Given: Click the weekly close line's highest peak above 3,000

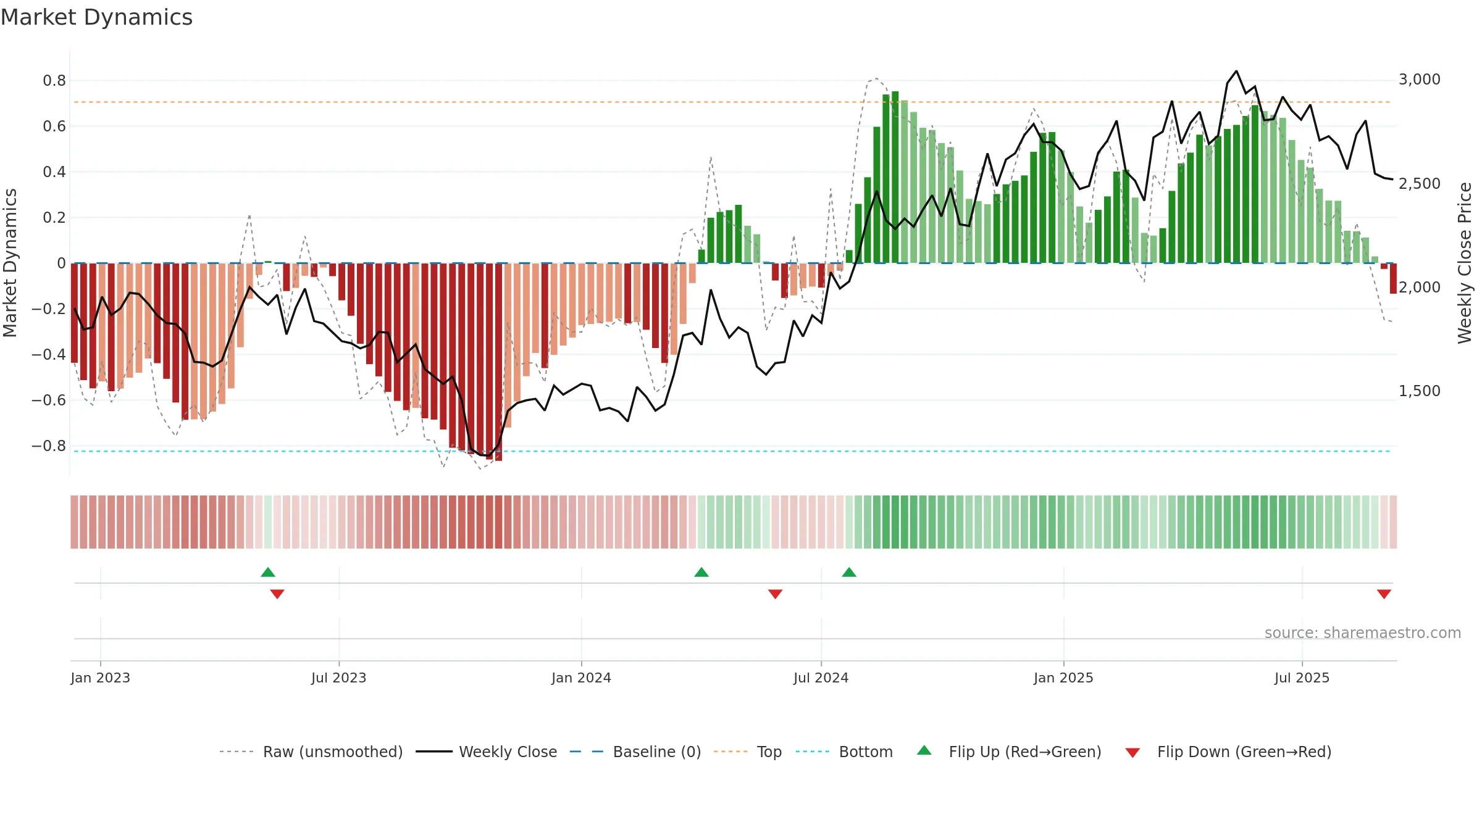Looking at the screenshot, I should click(x=1236, y=72).
